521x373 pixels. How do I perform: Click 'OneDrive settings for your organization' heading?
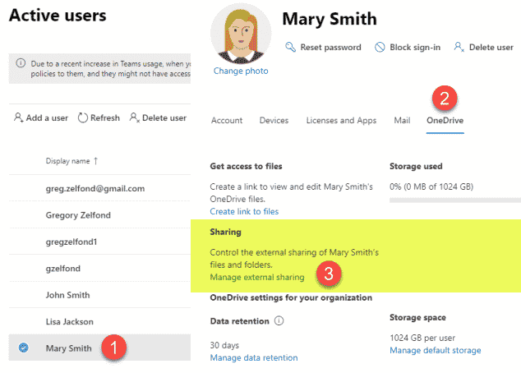[x=291, y=297]
